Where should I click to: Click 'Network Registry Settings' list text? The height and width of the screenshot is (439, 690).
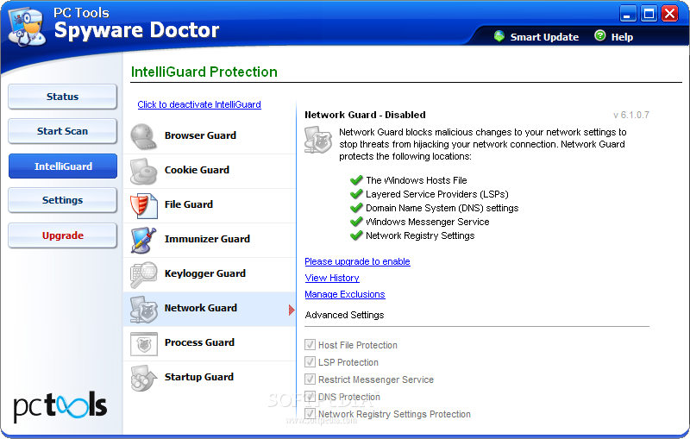coord(420,235)
